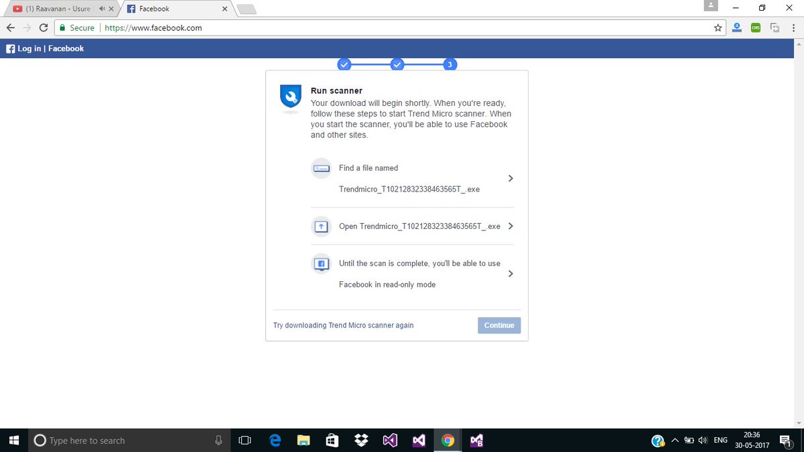Image resolution: width=804 pixels, height=452 pixels.
Task: Click the Facebook monitor icon in third step
Action: click(322, 264)
